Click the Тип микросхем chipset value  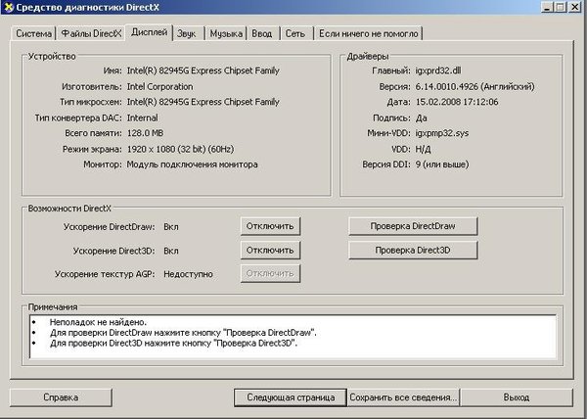pos(203,102)
